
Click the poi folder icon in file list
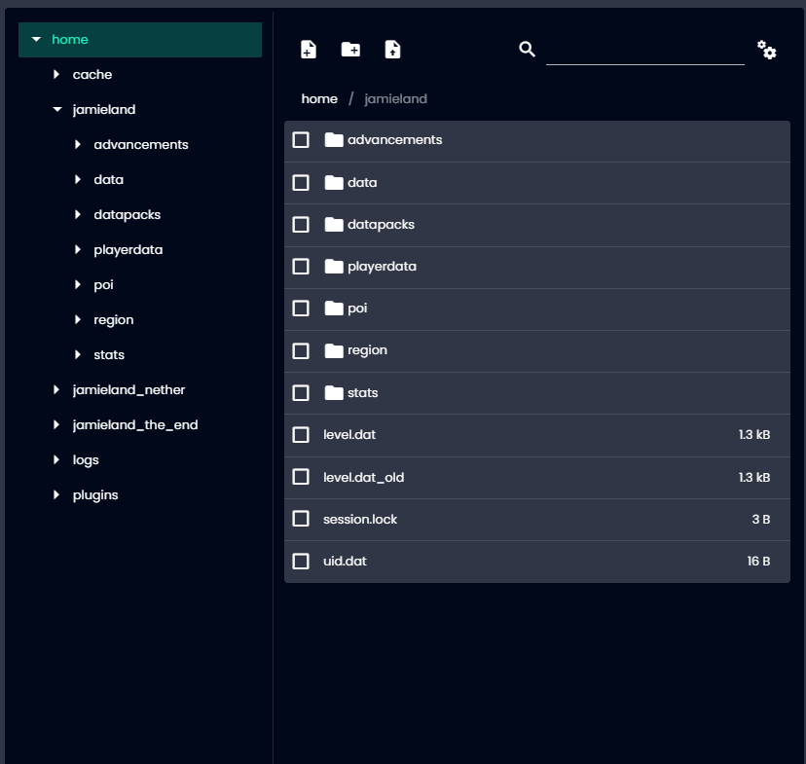(x=334, y=309)
